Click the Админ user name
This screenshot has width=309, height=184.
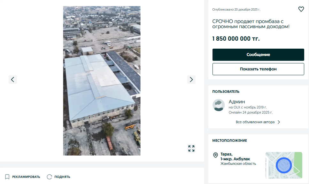tap(237, 102)
